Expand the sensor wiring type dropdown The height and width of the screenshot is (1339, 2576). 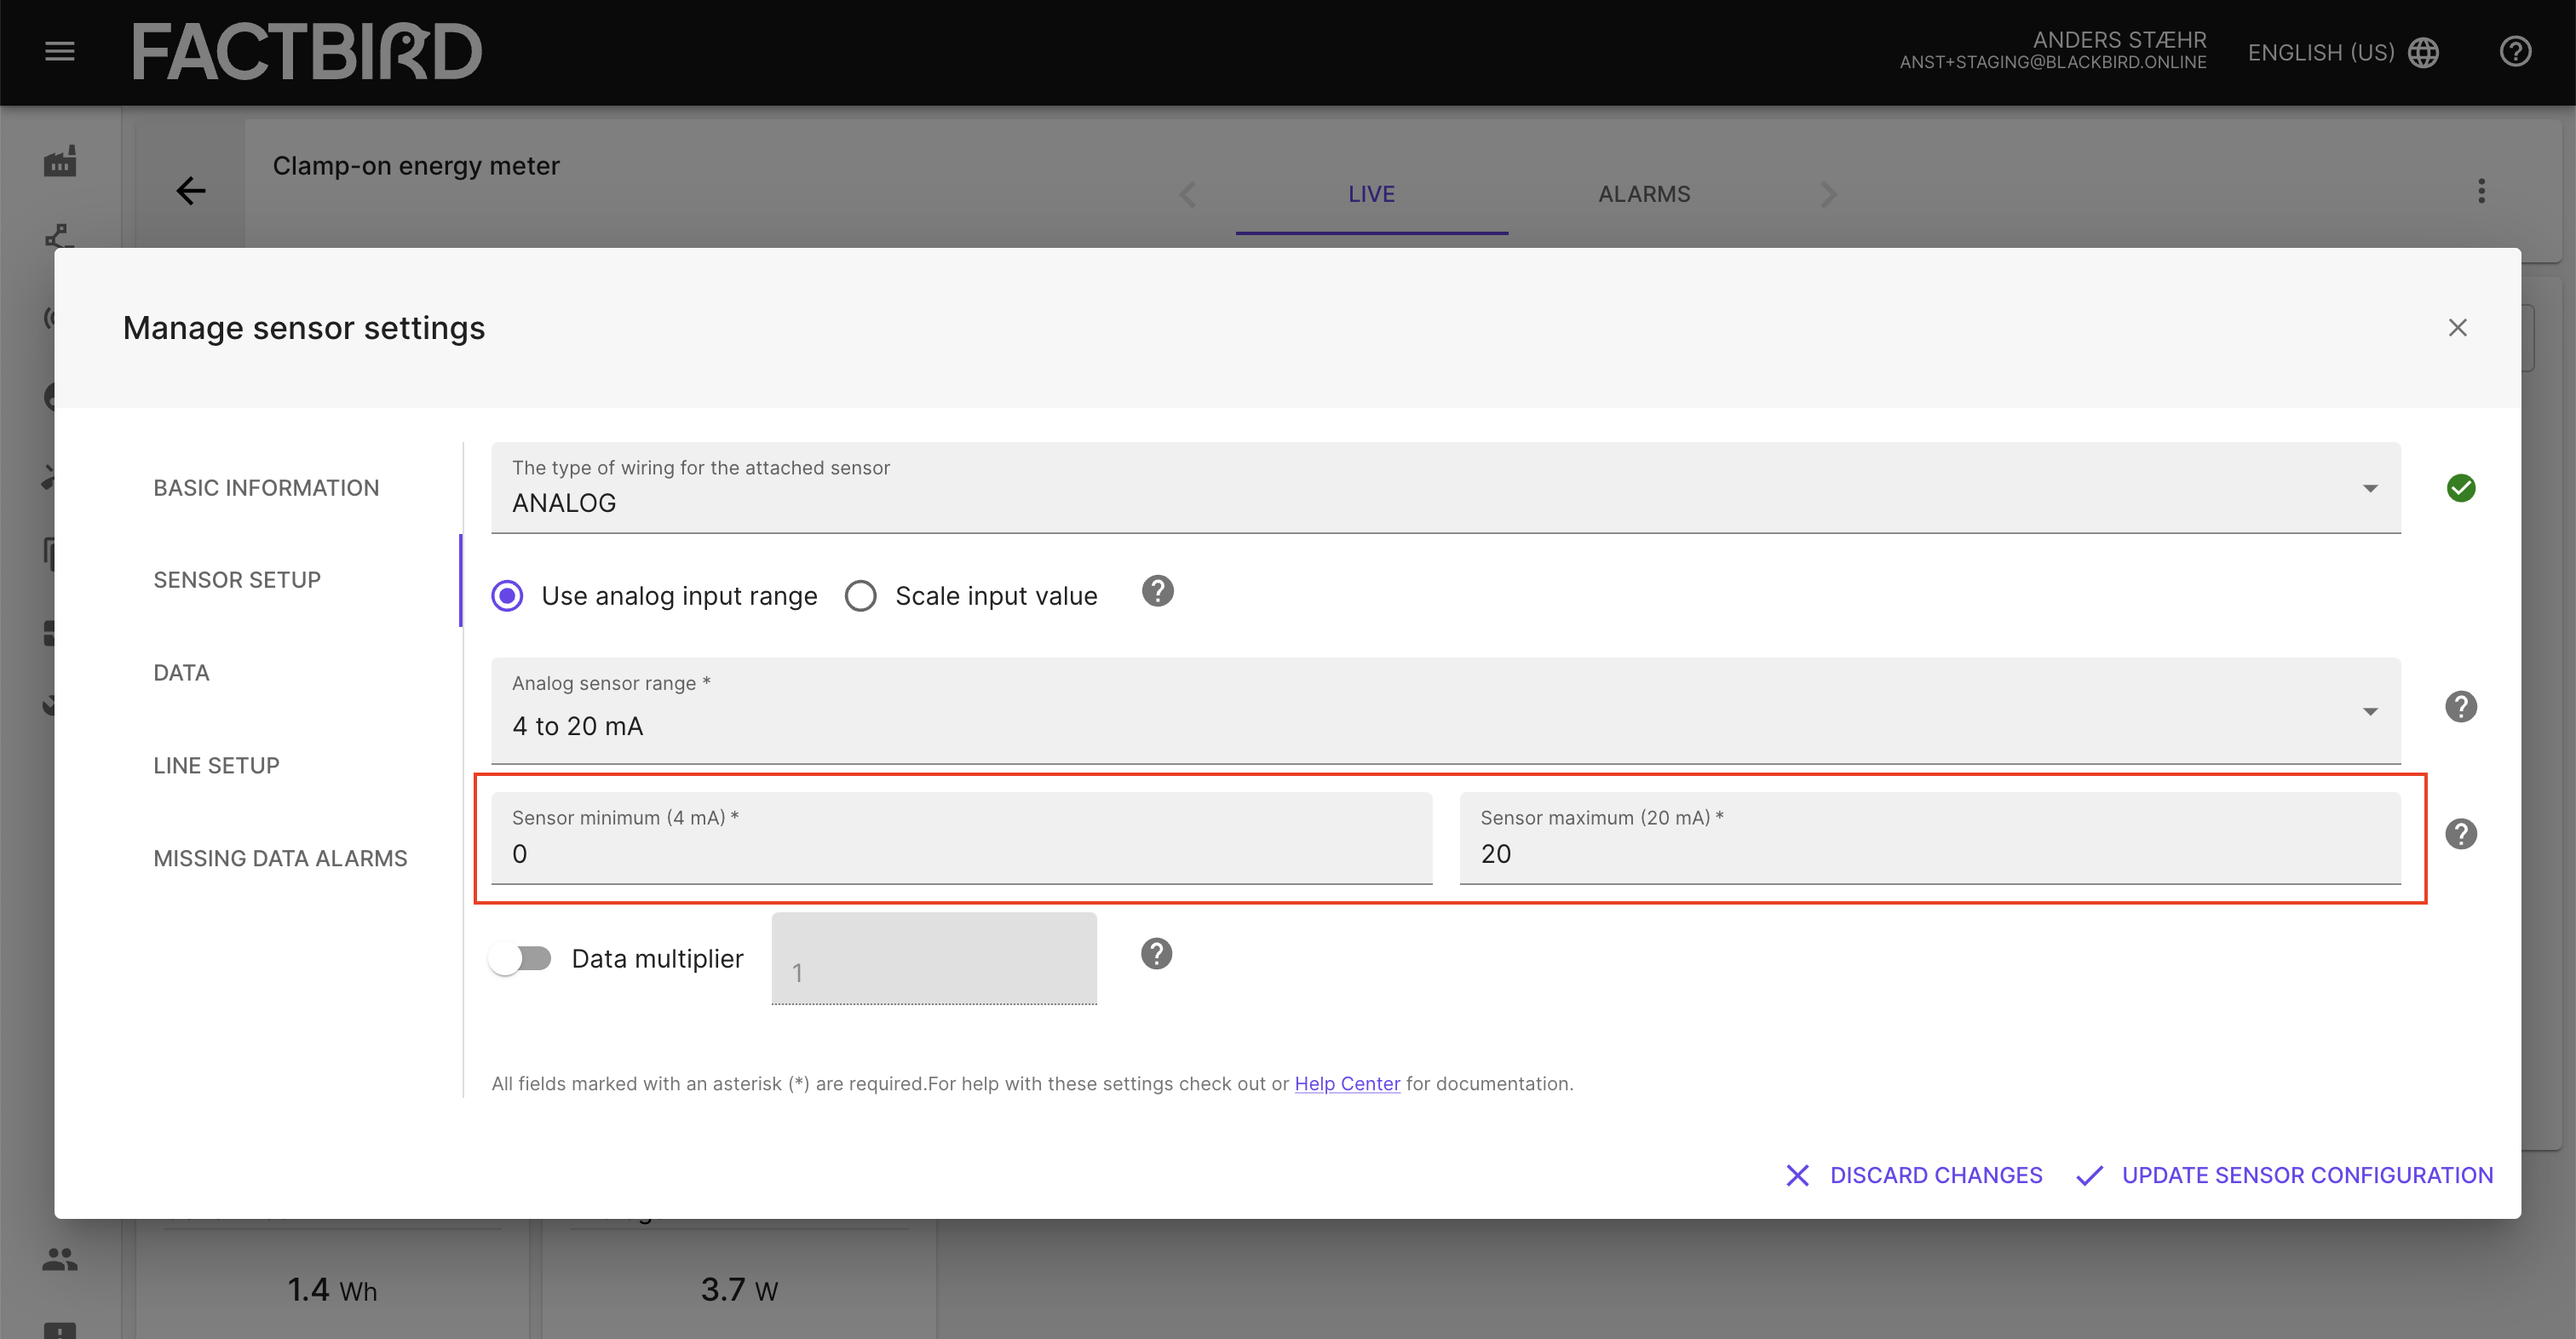click(1445, 488)
